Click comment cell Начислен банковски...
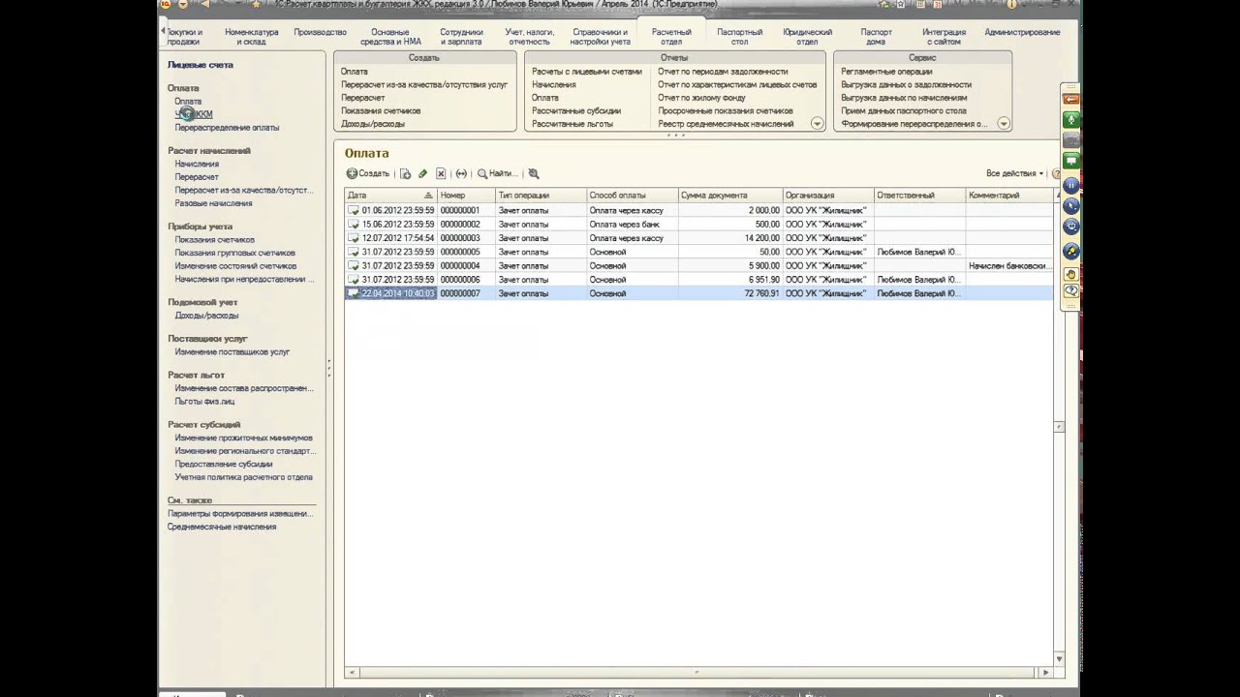Viewport: 1240px width, 697px height. point(1008,266)
